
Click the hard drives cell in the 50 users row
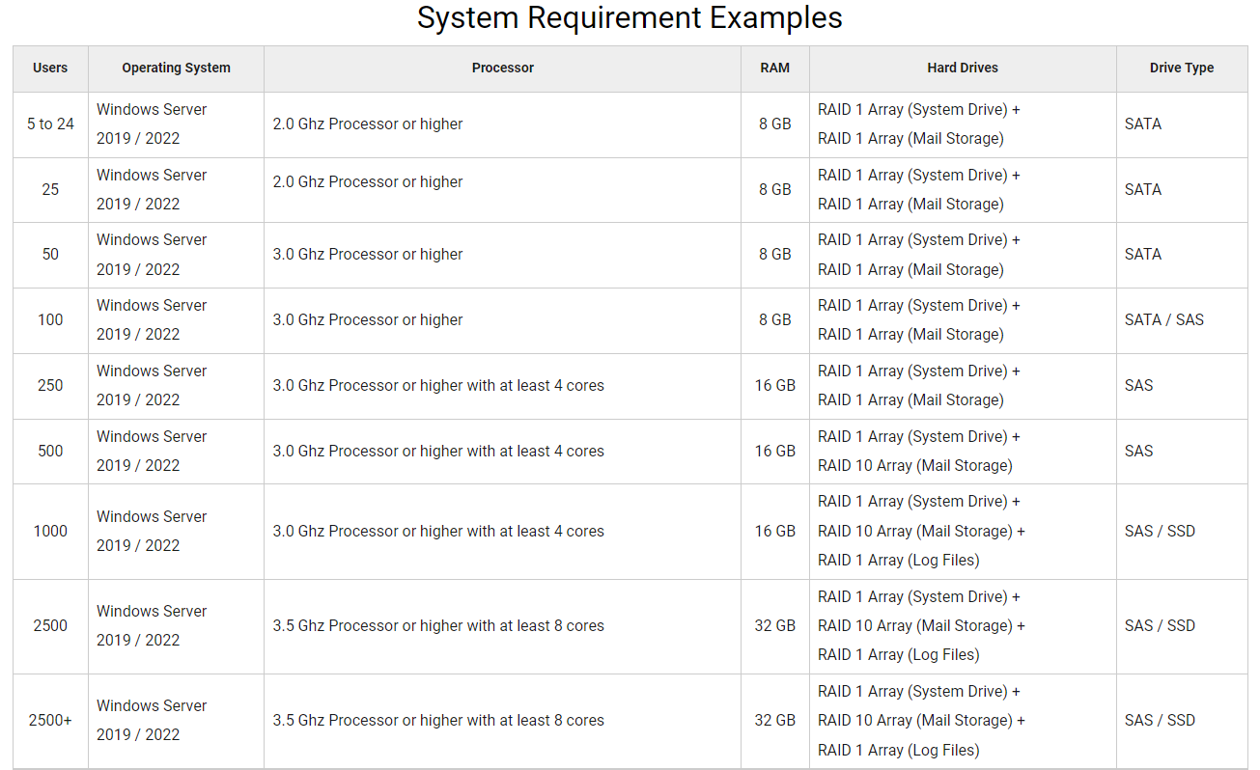pos(963,255)
